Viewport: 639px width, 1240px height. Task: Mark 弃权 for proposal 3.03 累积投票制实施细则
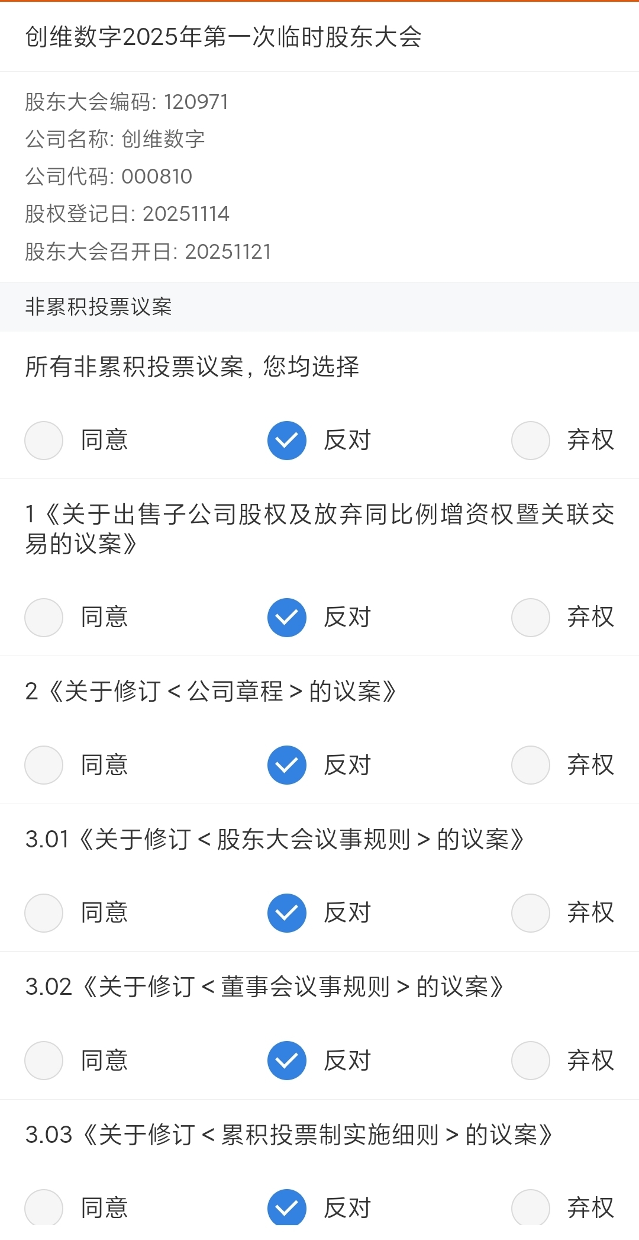tap(531, 1207)
